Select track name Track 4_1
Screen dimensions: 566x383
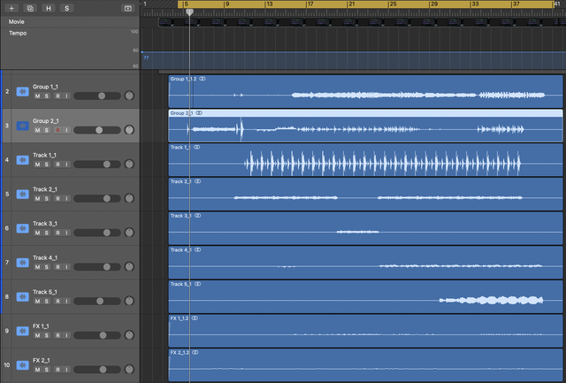click(45, 257)
